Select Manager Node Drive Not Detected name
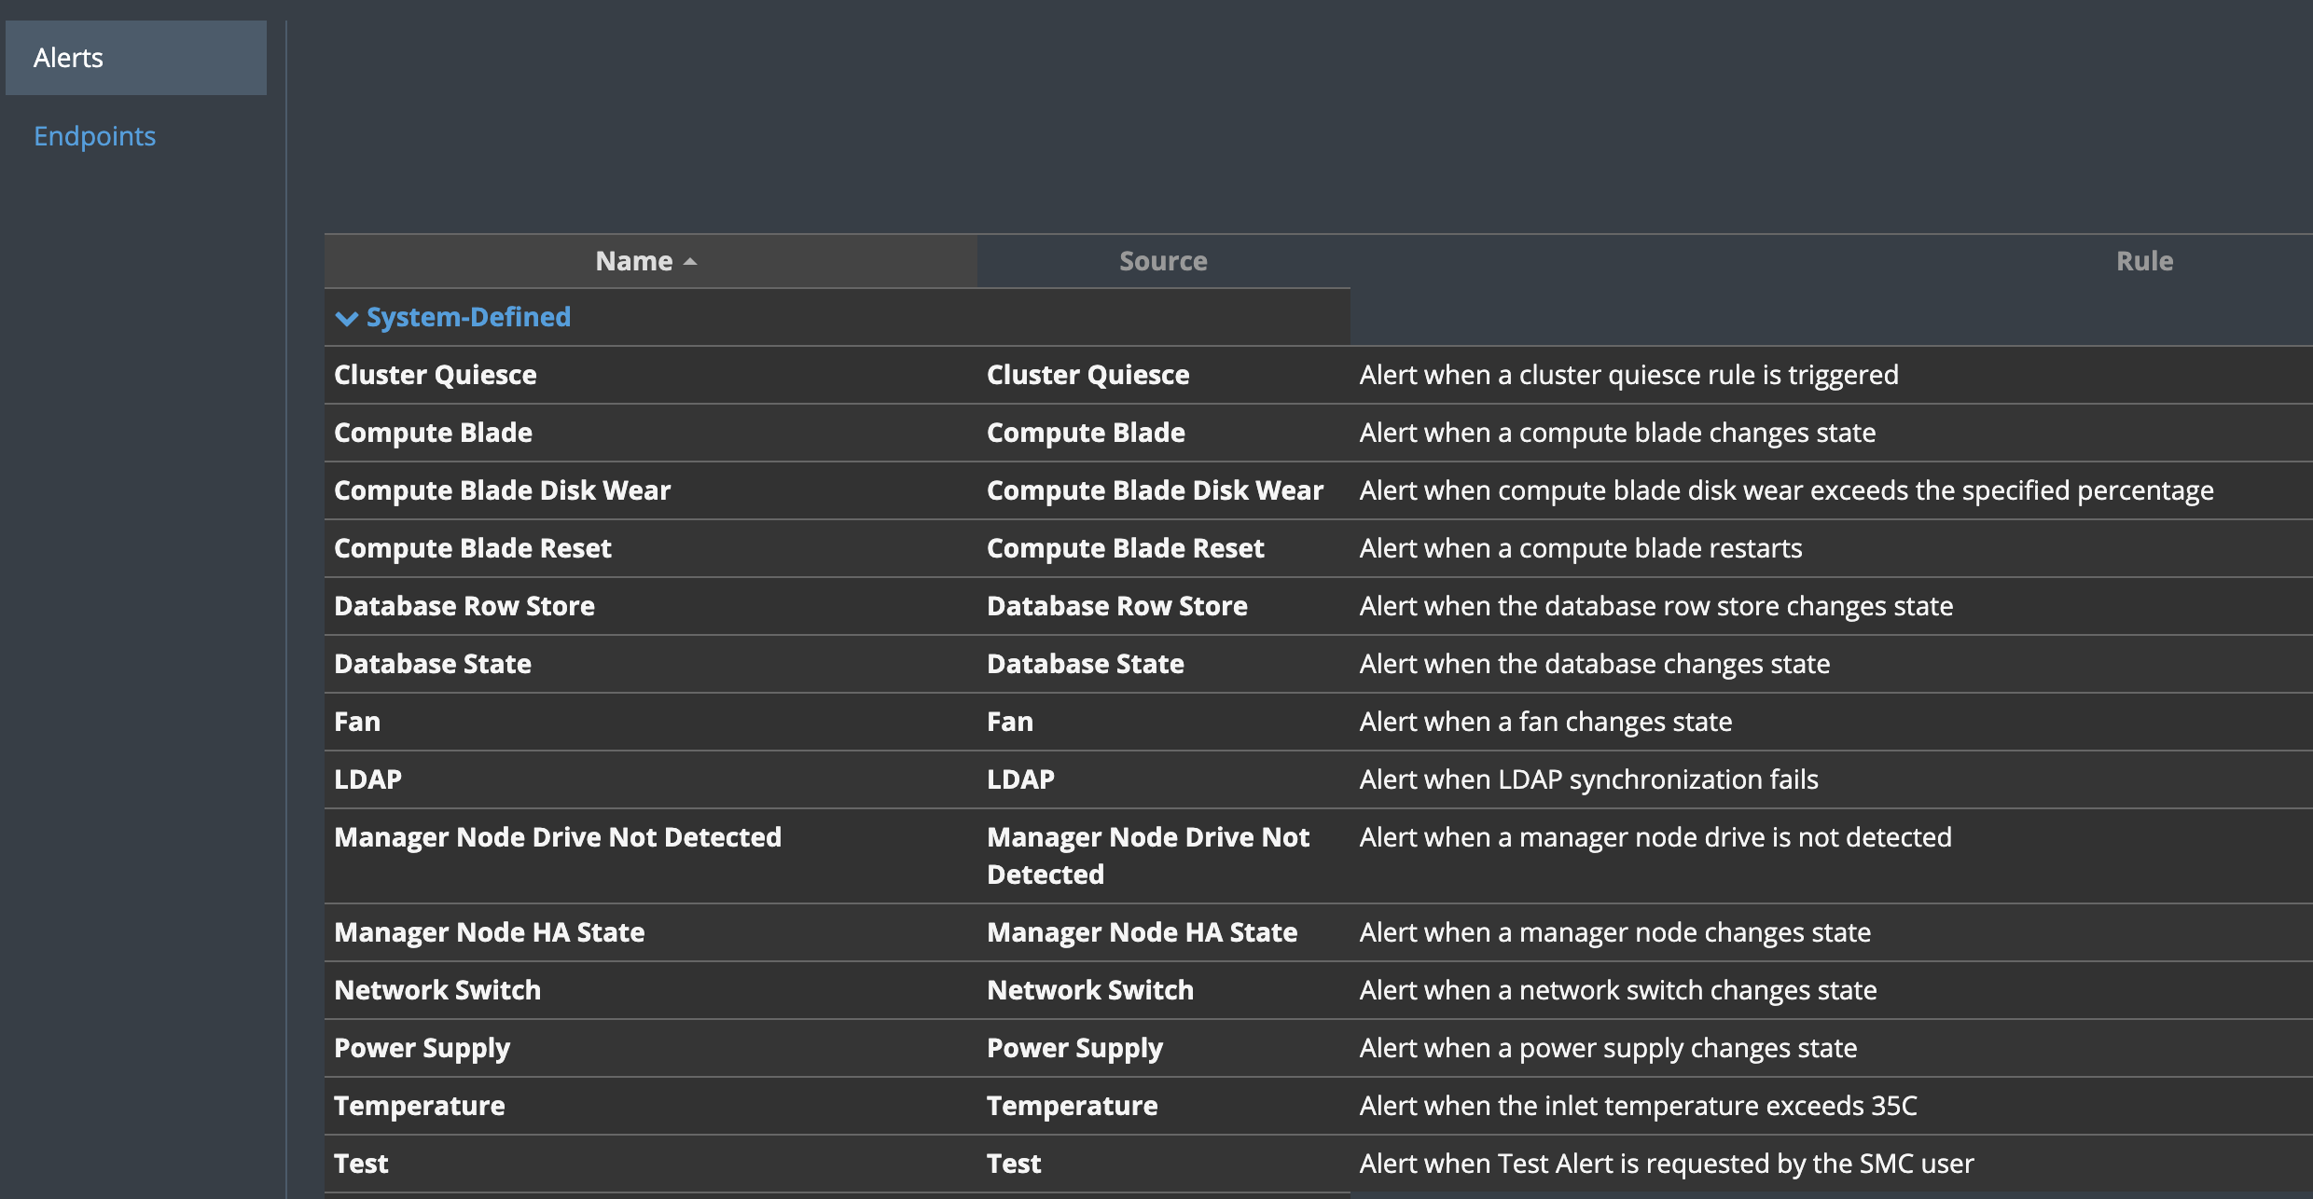 557,837
